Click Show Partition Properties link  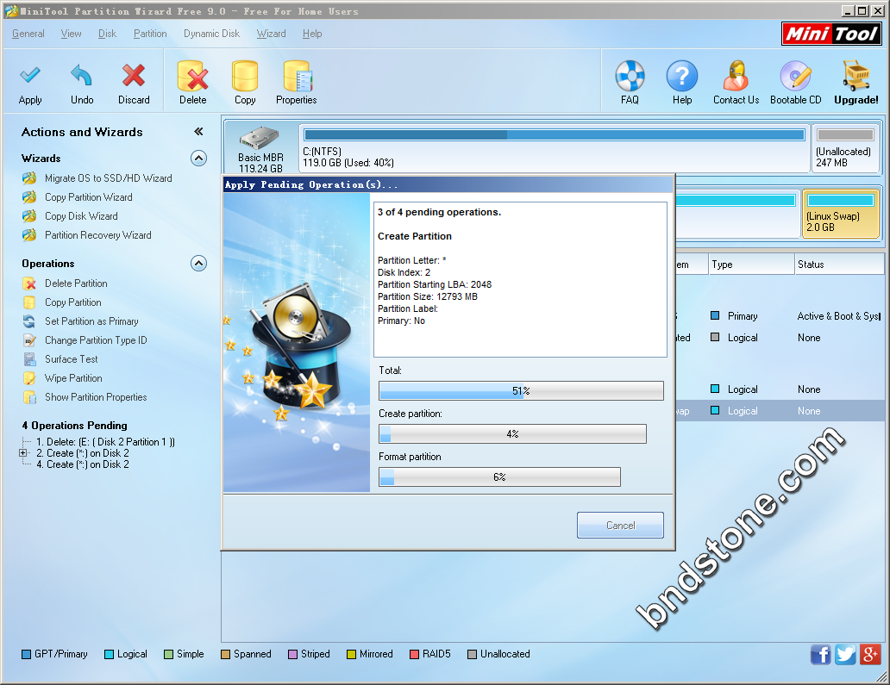point(96,397)
